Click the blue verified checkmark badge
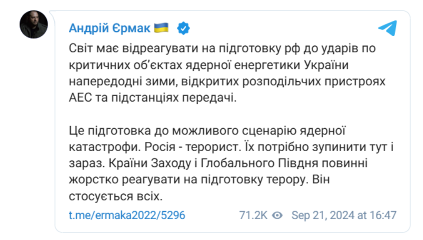Viewport: 423px width, 240px height. tap(184, 28)
